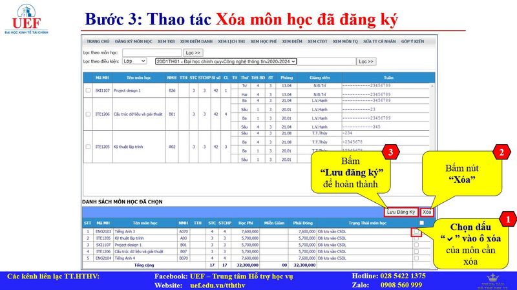
Task: Click the UEF university logo
Action: [x=26, y=18]
